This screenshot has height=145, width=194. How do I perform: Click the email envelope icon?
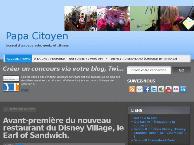tap(140, 89)
